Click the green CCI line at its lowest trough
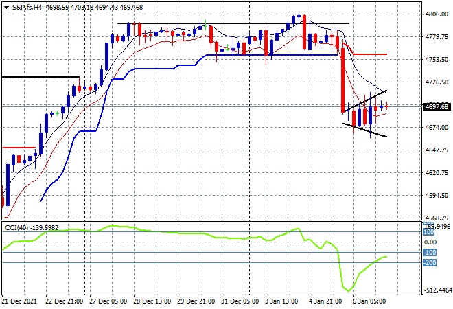Image resolution: width=453 pixels, height=309 pixels. pyautogui.click(x=348, y=290)
